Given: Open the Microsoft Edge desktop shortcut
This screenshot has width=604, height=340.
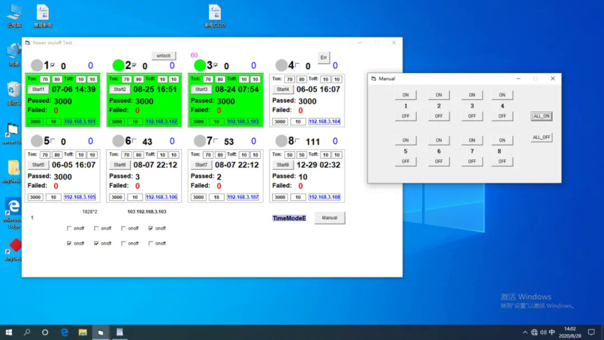Looking at the screenshot, I should coord(13,207).
